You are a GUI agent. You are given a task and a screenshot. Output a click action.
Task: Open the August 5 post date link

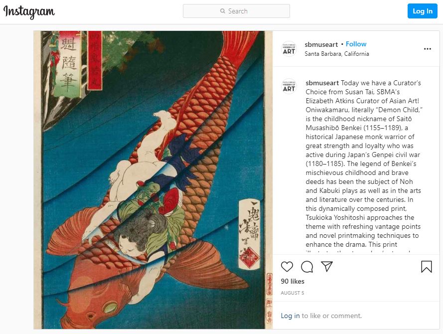(x=293, y=293)
